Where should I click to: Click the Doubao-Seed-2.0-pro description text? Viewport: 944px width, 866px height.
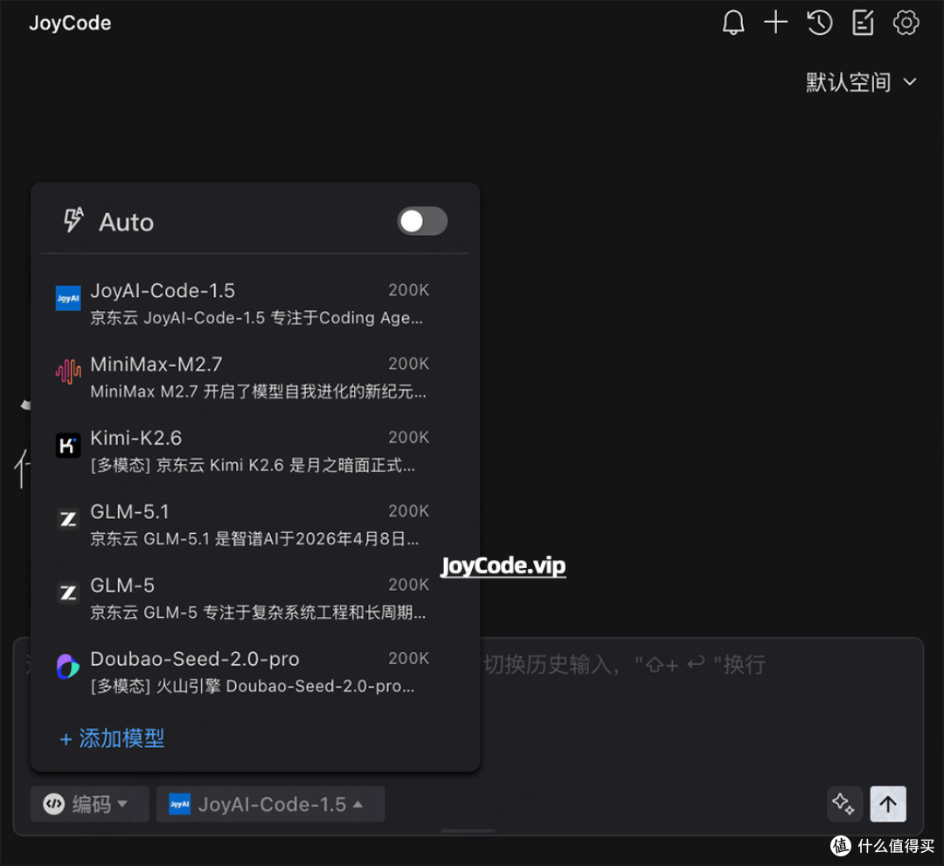[x=253, y=686]
